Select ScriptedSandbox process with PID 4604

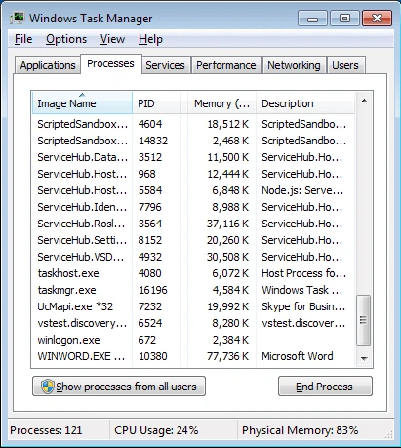pyautogui.click(x=192, y=124)
